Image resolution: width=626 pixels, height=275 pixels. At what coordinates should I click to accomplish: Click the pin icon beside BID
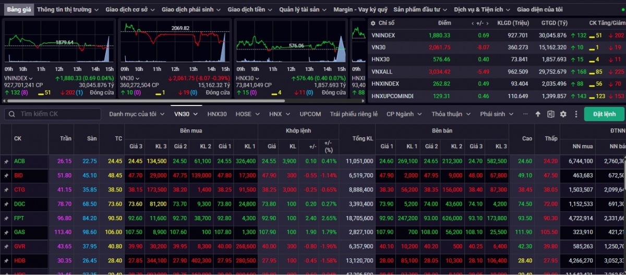[6, 176]
